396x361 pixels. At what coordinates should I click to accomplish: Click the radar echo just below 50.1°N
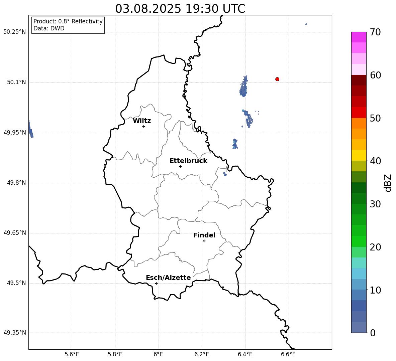tap(243, 86)
